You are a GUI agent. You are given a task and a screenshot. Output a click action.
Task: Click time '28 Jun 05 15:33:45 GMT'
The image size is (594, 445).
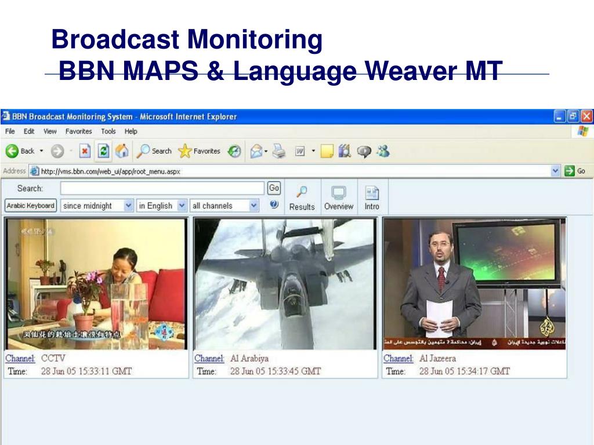point(276,371)
